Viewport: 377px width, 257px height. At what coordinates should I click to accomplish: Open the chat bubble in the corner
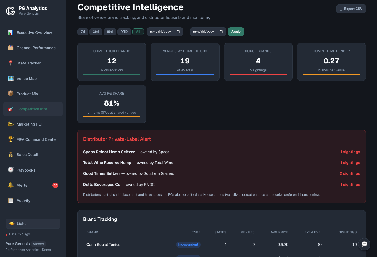364,244
